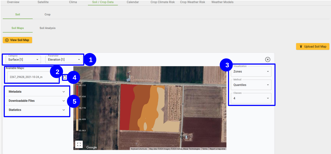Close the soil map panel with X icon
The width and height of the screenshot is (331, 154).
[x=267, y=60]
